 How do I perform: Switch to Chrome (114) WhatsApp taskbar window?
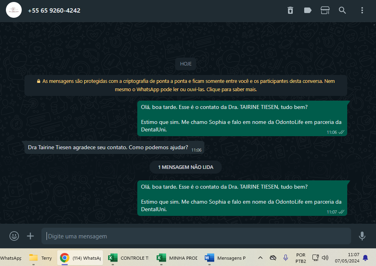80,258
